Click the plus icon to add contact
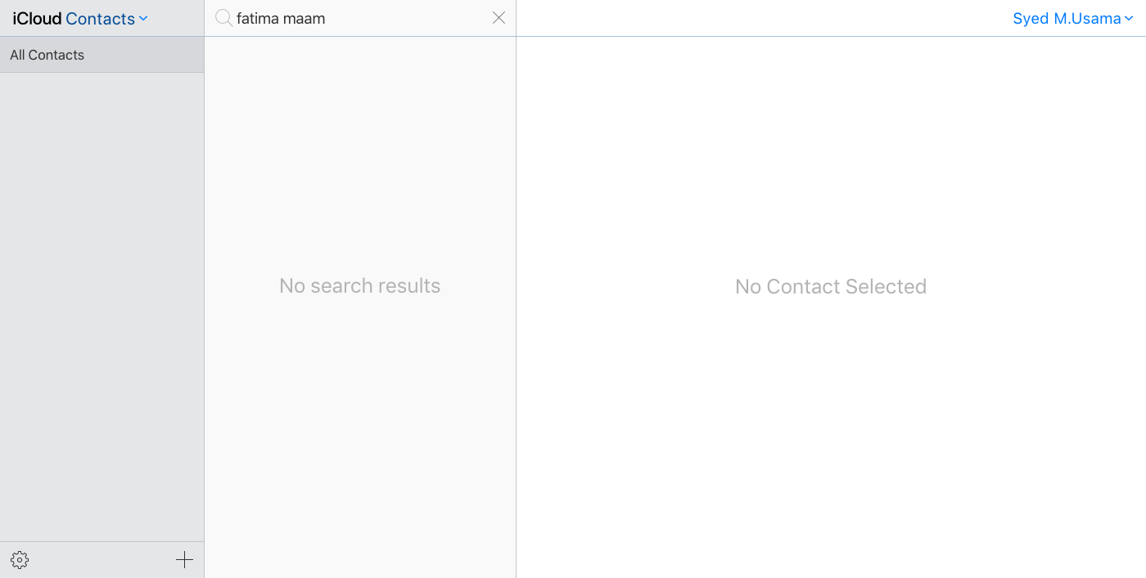1146x578 pixels. [x=184, y=560]
